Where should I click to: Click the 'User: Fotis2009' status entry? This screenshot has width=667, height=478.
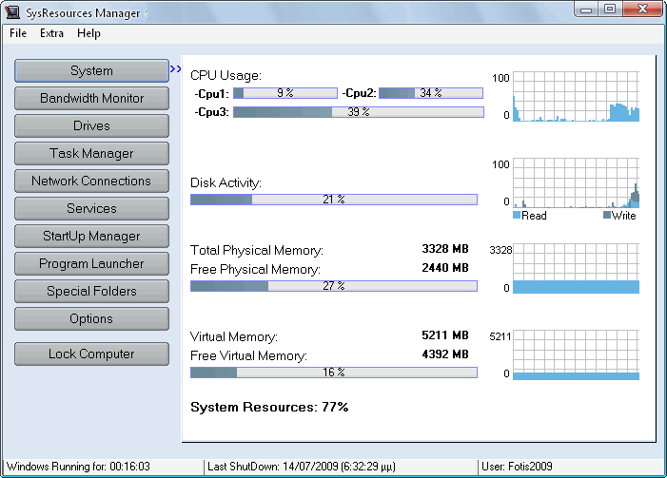click(517, 467)
